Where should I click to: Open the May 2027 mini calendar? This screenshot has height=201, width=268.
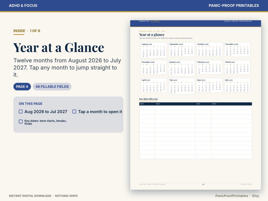click(182, 86)
